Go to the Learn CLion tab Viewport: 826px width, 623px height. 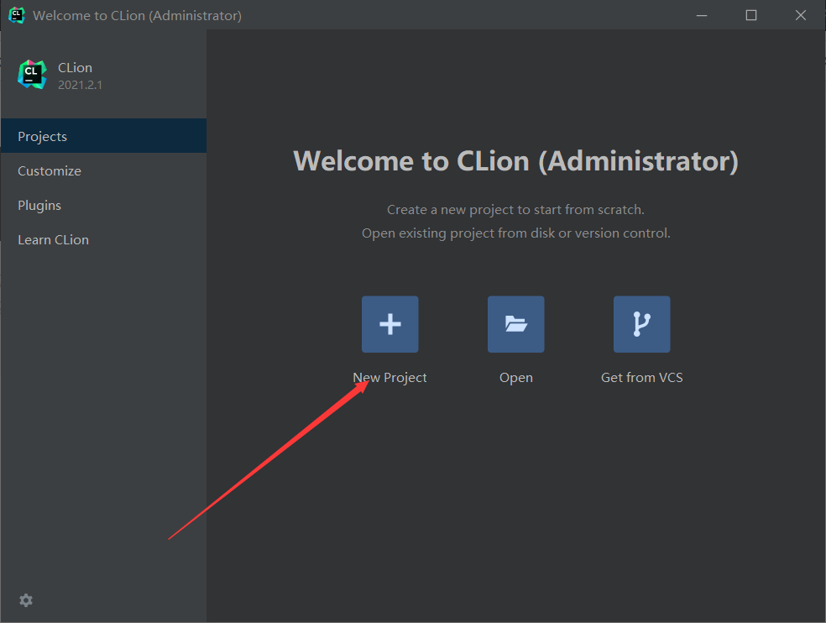click(x=104, y=240)
